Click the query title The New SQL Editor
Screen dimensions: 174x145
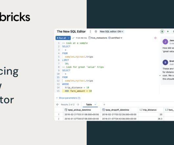coord(71,31)
